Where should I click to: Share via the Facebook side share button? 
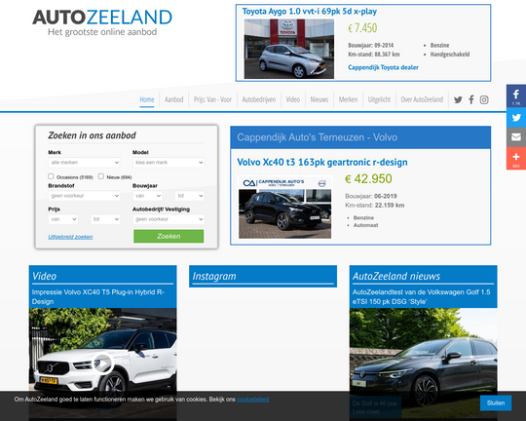point(516,96)
